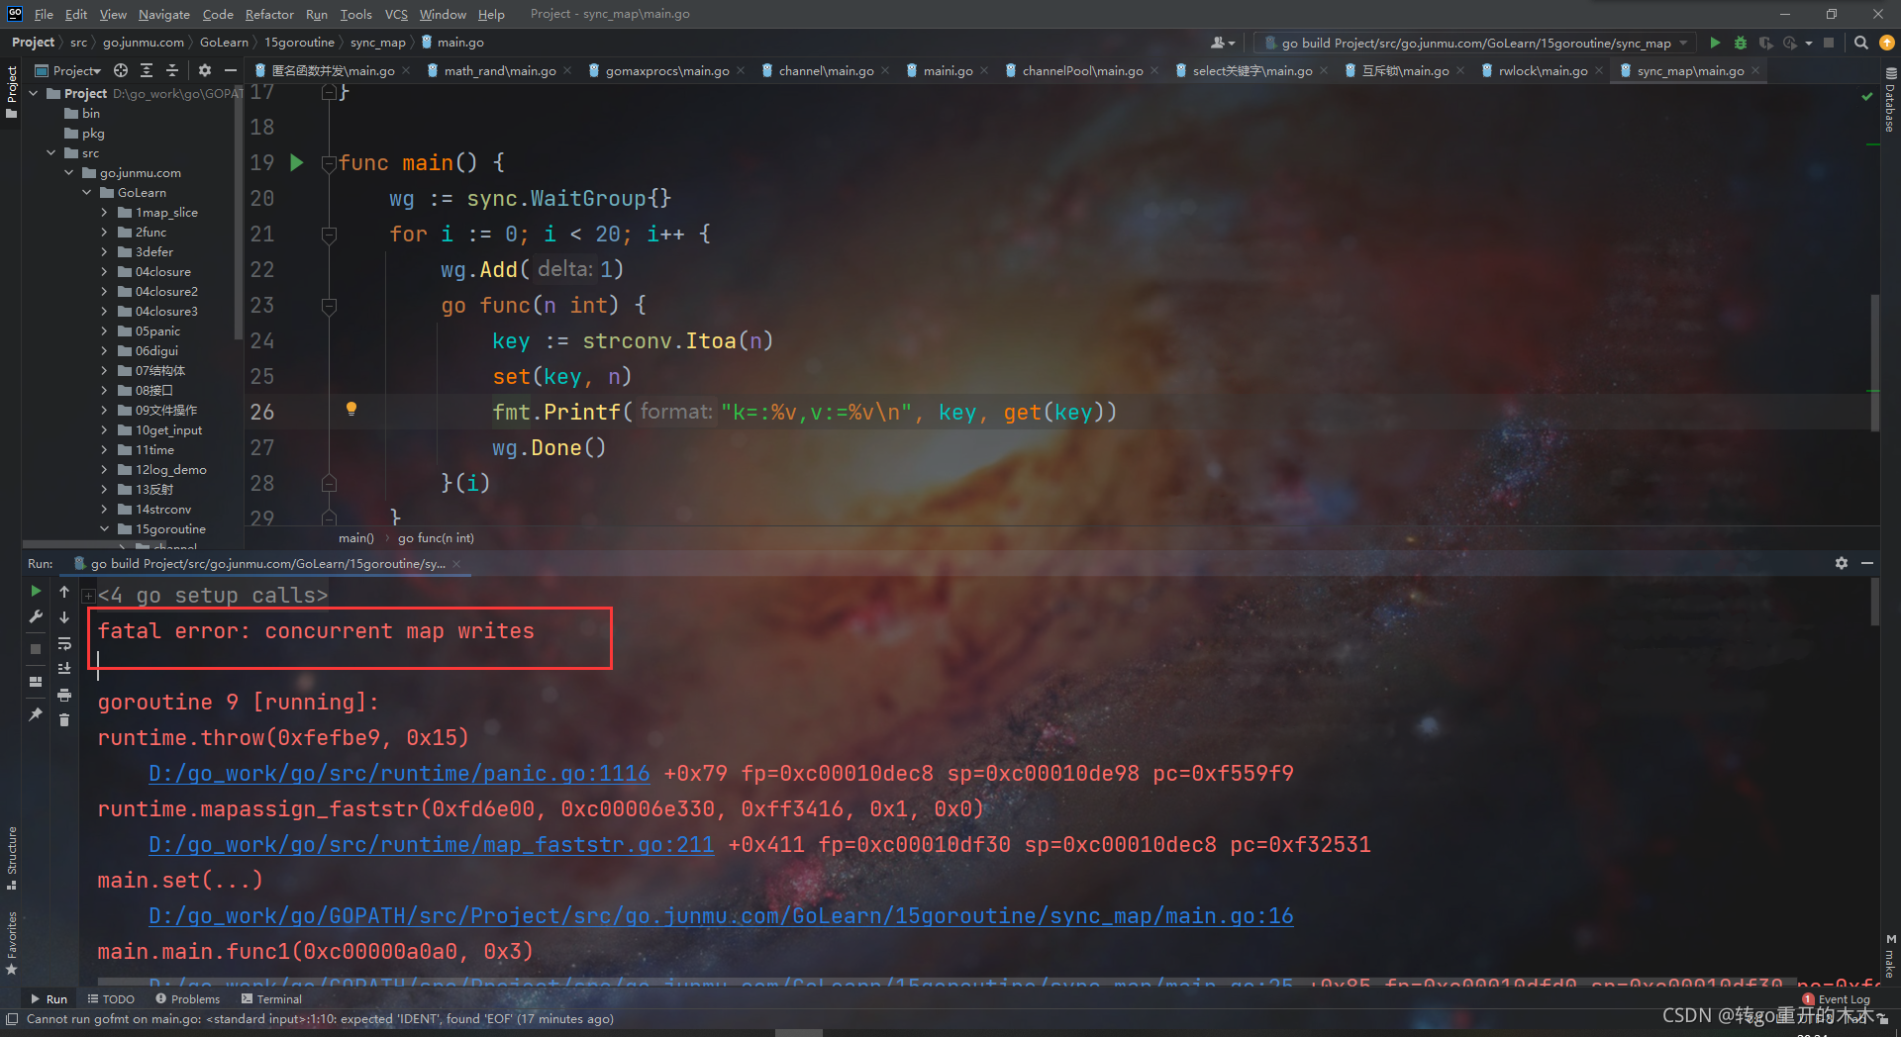Open Run panel settings gear

[x=1842, y=563]
